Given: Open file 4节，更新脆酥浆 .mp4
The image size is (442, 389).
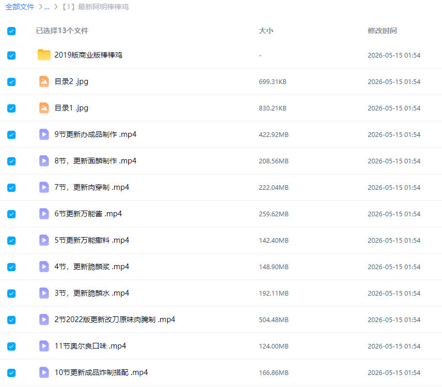Looking at the screenshot, I should pyautogui.click(x=92, y=267).
